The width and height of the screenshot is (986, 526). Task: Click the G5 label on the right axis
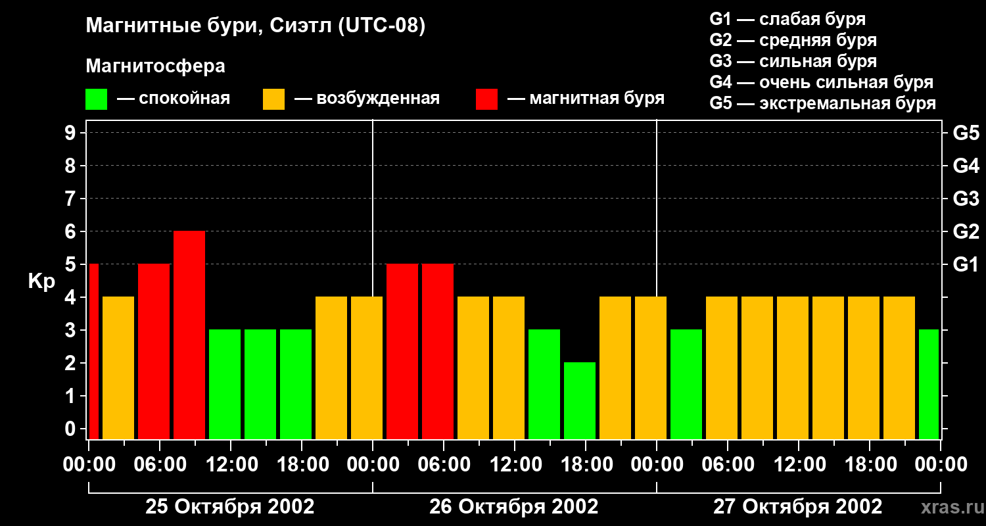(966, 133)
